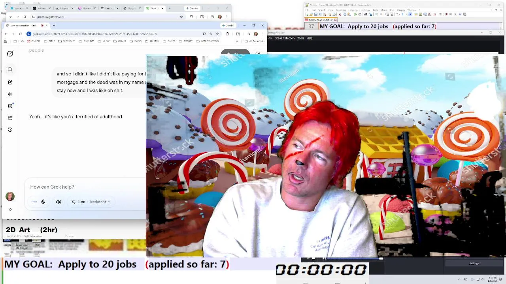Open PIANO bookmark folder
Screen dimensions: 506x284
(136, 41)
